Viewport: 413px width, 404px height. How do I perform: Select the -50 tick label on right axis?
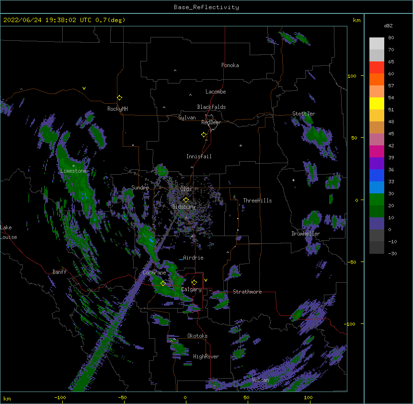click(x=352, y=262)
